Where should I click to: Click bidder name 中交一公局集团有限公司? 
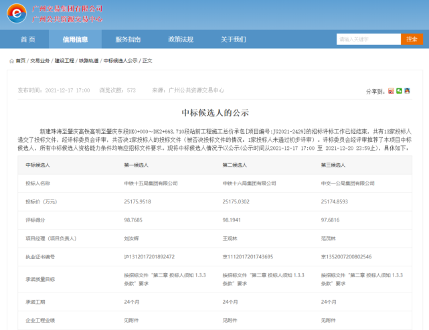(x=348, y=183)
